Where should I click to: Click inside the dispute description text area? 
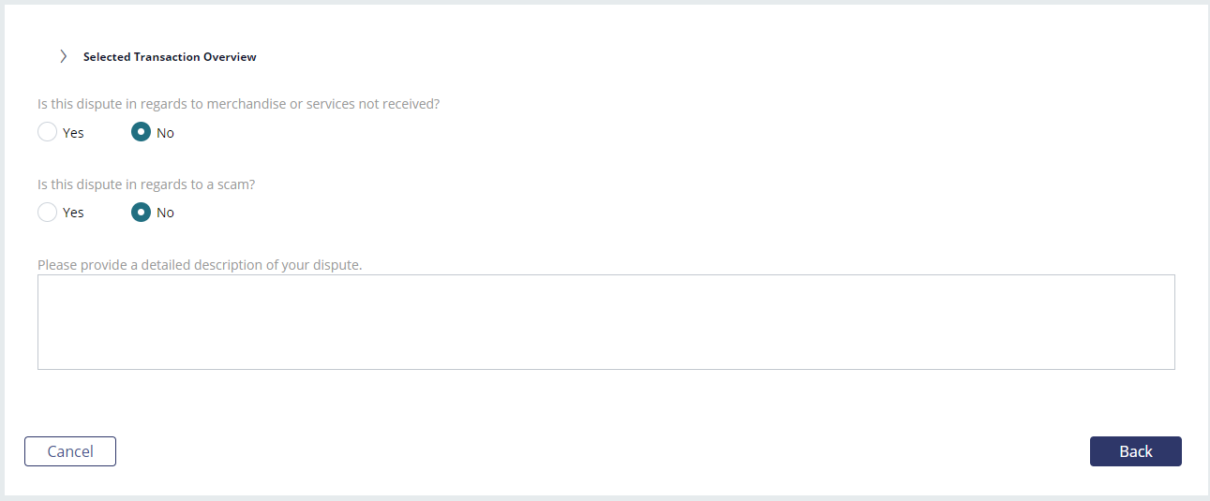point(606,322)
